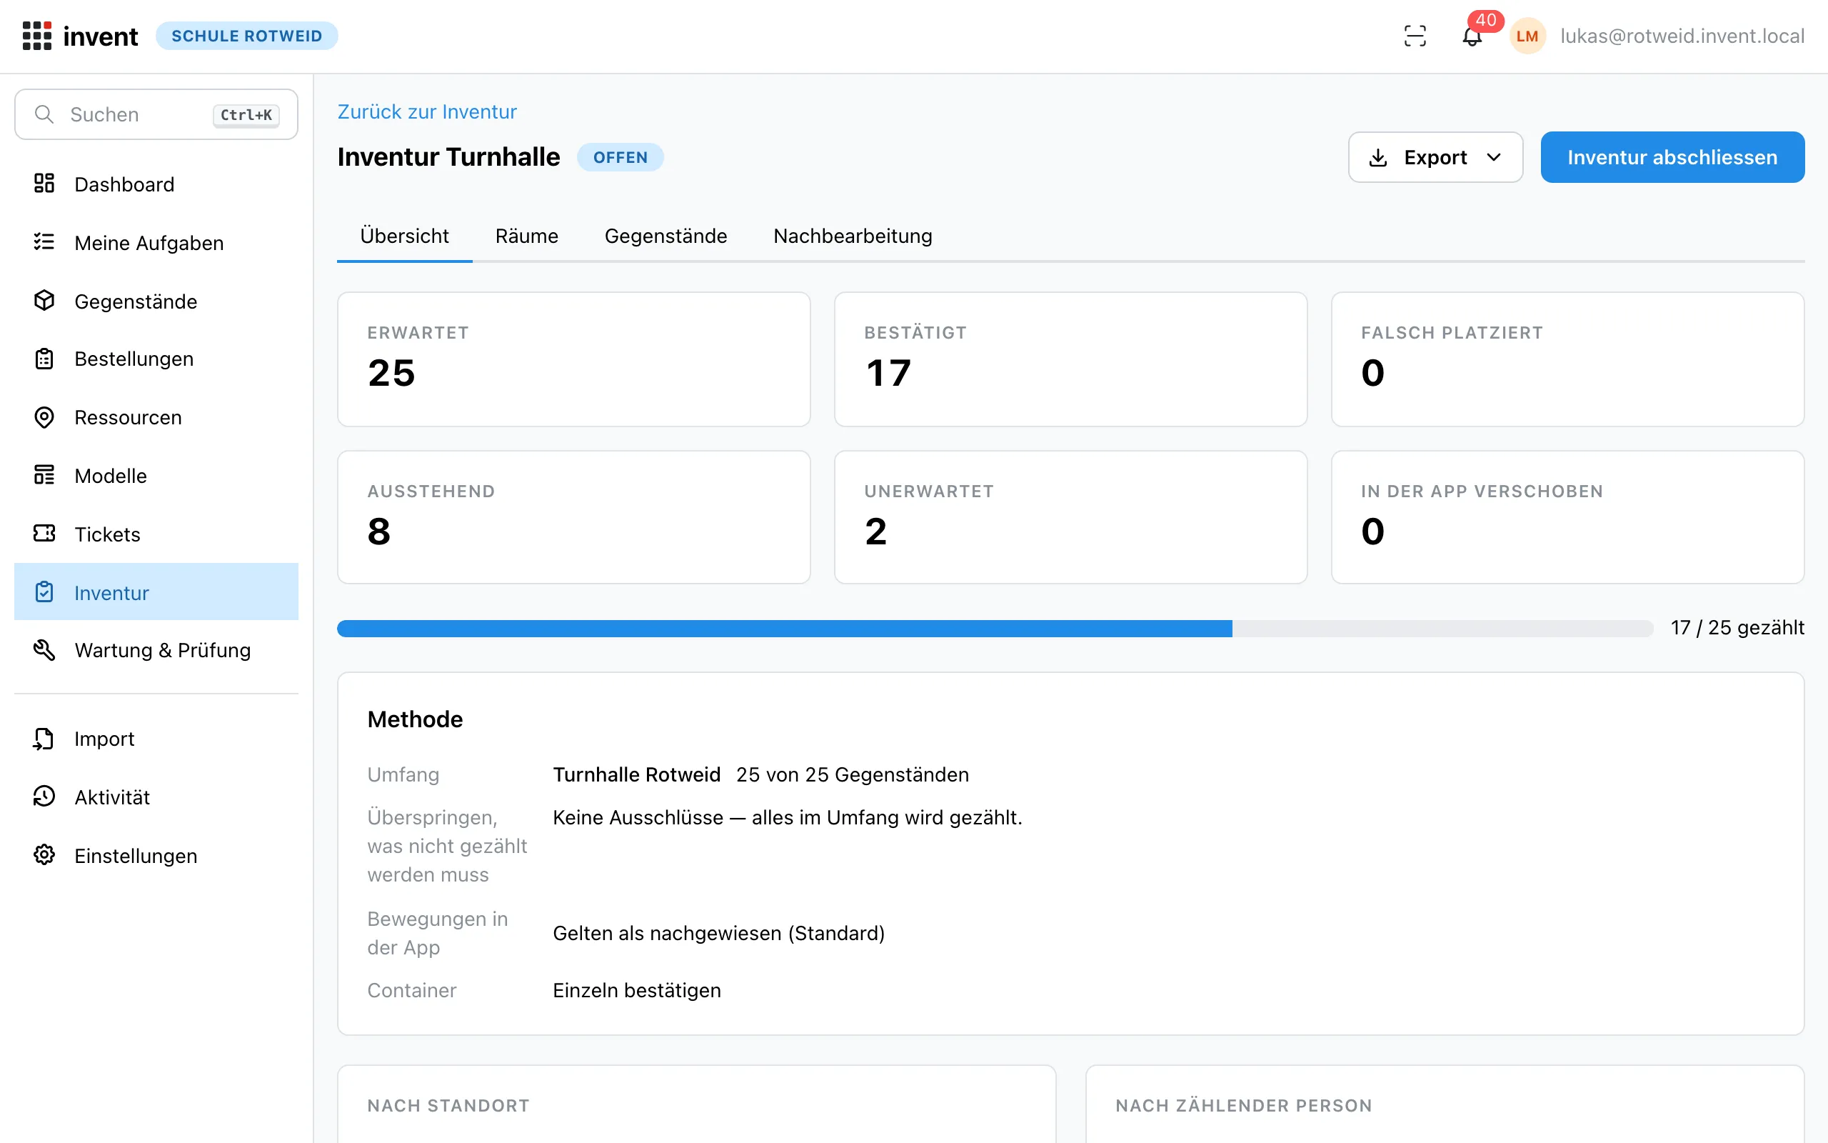Screen dimensions: 1828x1143
Task: Open Einstellungen in the sidebar
Action: click(x=156, y=856)
